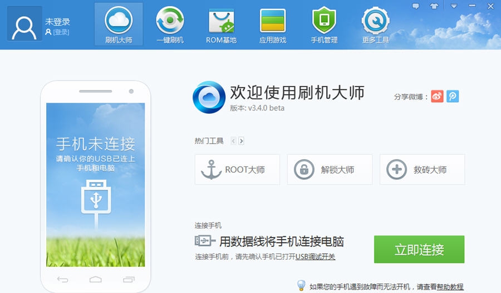Close the 刷机大师 window
The image size is (501, 293).
click(x=491, y=6)
